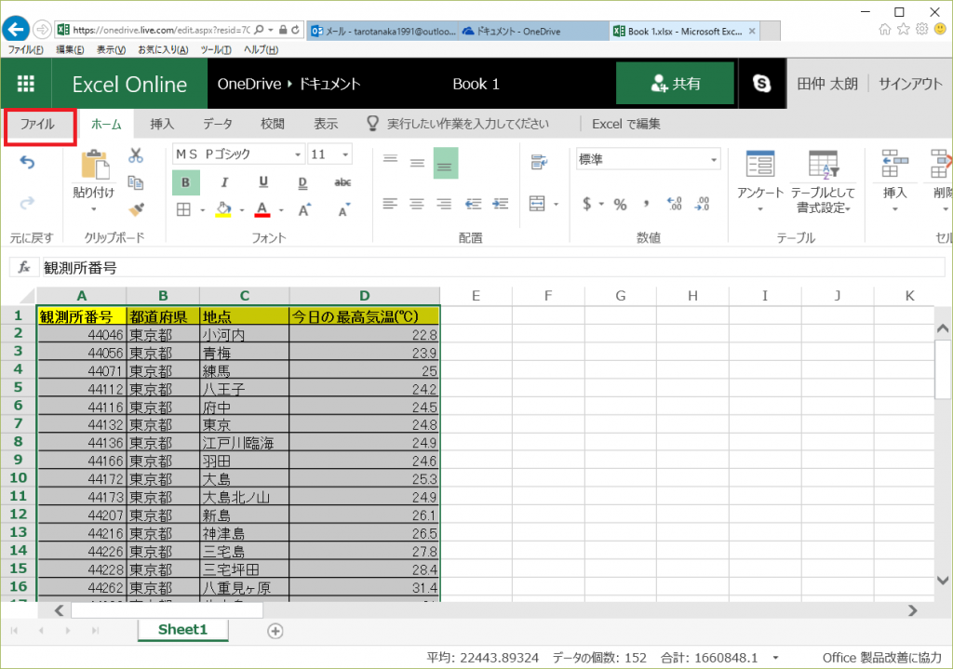Align cell text to the left
The image size is (953, 669).
tap(390, 204)
